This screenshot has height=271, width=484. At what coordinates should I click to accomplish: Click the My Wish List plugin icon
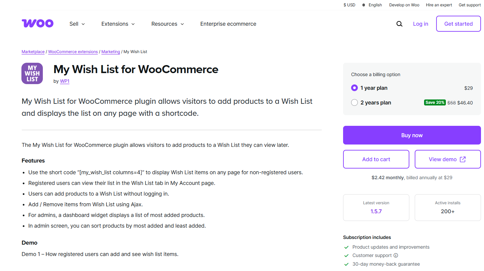click(x=32, y=73)
